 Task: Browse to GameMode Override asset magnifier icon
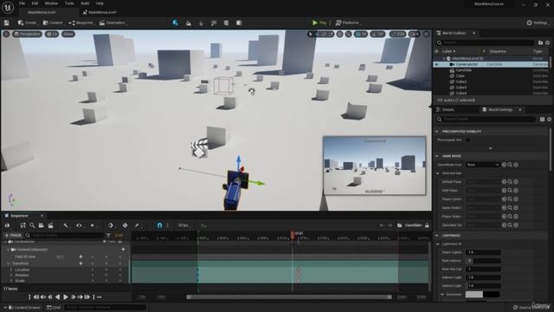(x=510, y=165)
